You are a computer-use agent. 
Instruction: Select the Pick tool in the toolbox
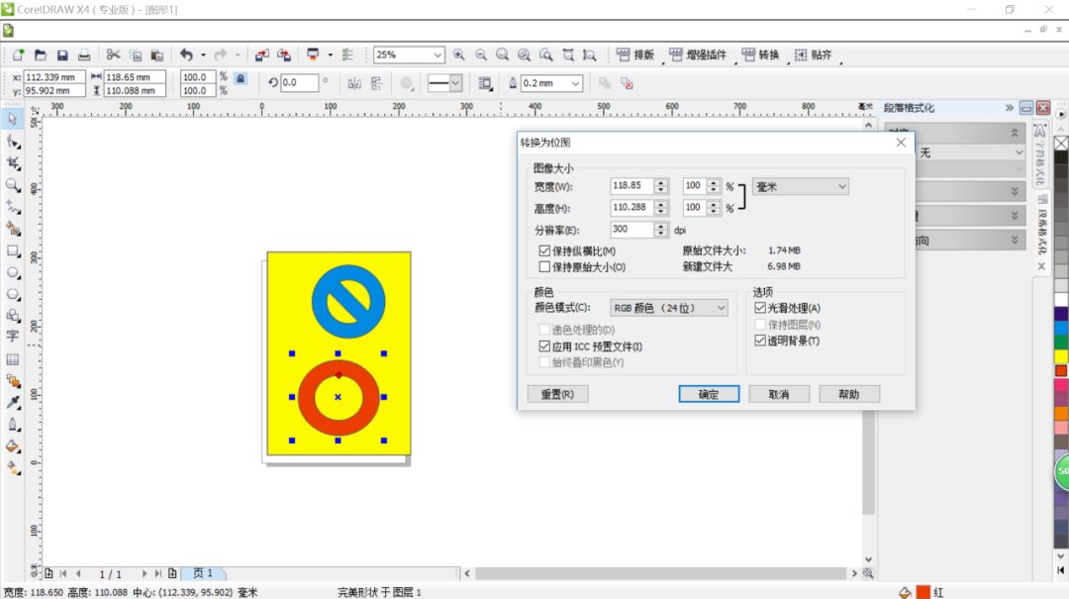(12, 118)
